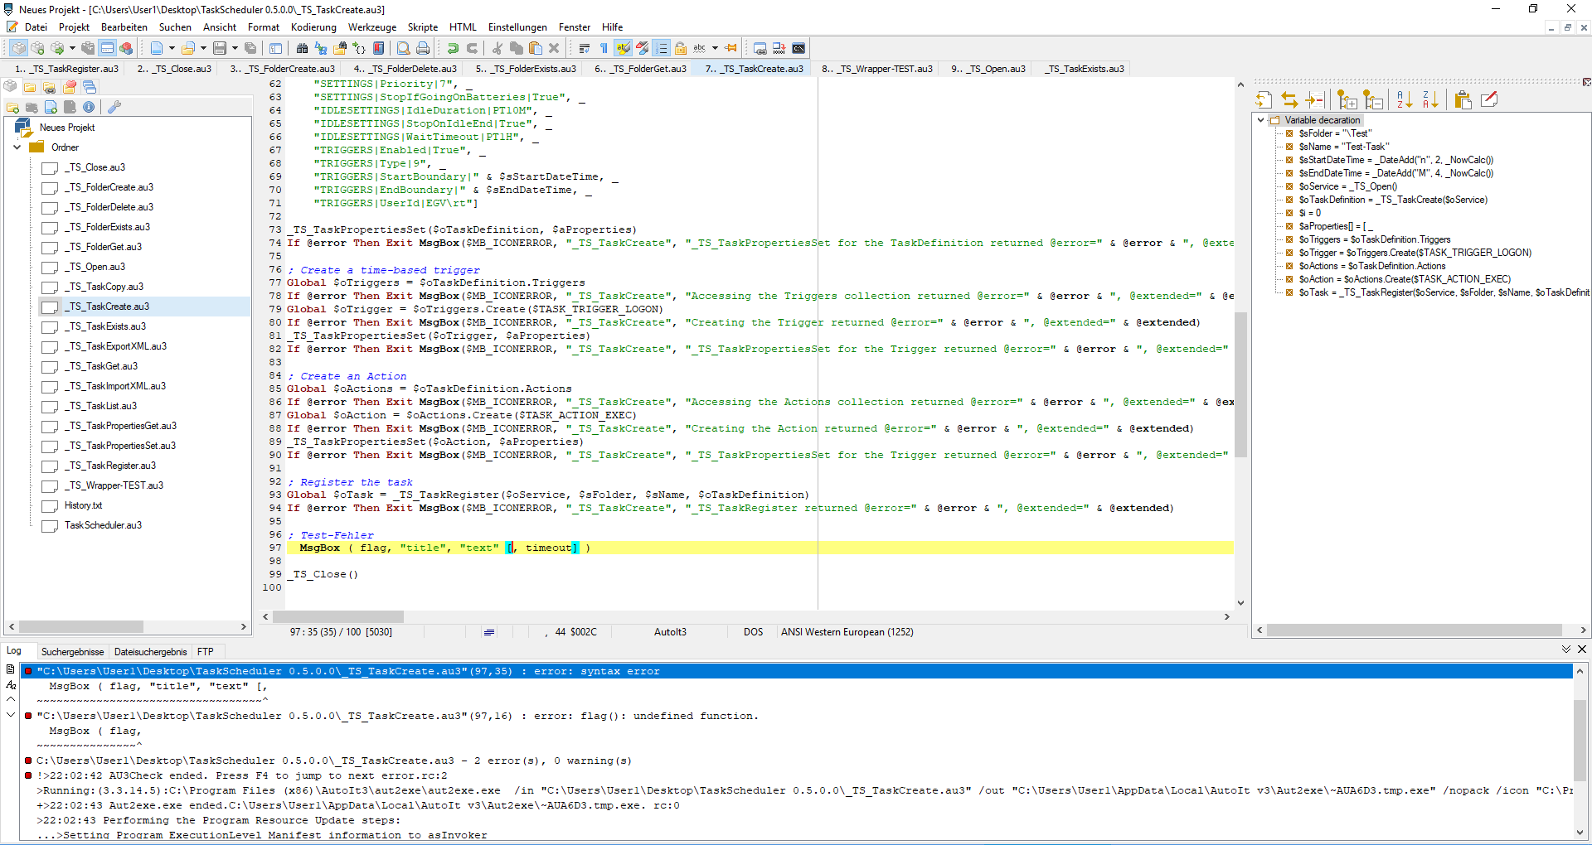1592x845 pixels.
Task: Check the box beside TaskScheduler.au3
Action: [x=50, y=526]
